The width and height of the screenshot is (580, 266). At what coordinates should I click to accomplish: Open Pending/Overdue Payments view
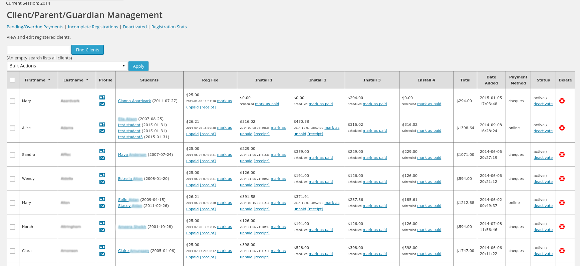(x=35, y=27)
